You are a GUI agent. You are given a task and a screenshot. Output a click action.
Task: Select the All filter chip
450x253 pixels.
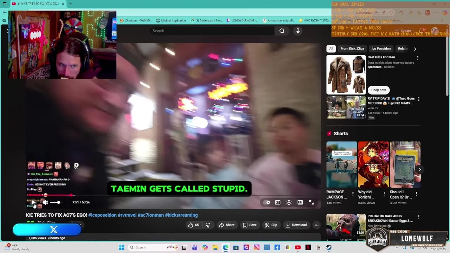(x=331, y=48)
